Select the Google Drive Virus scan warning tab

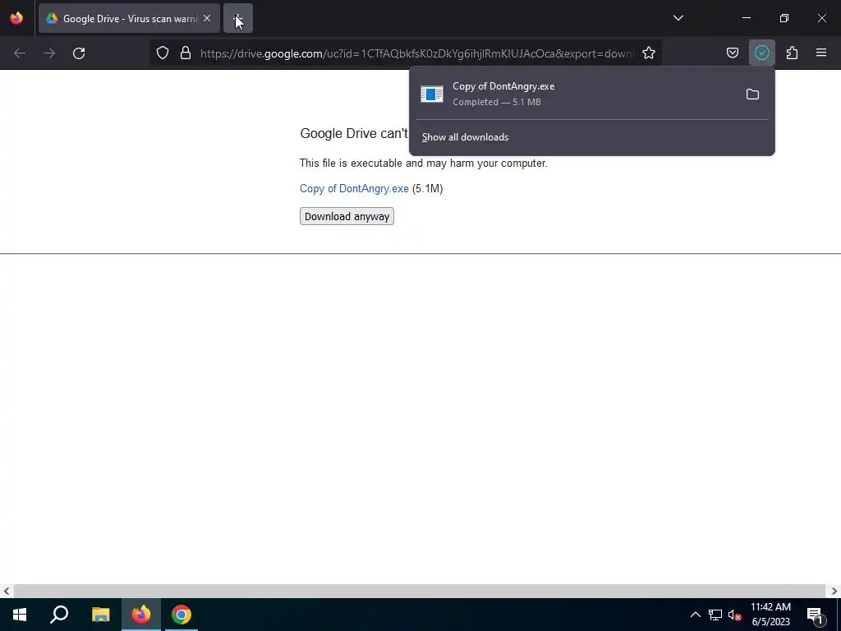(x=129, y=18)
